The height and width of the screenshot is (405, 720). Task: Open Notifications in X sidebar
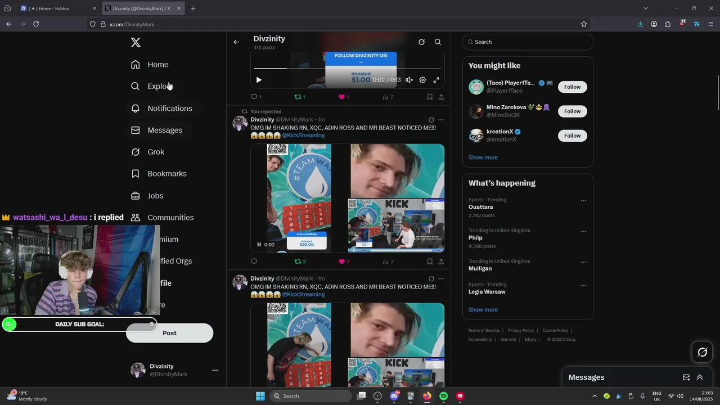(161, 108)
